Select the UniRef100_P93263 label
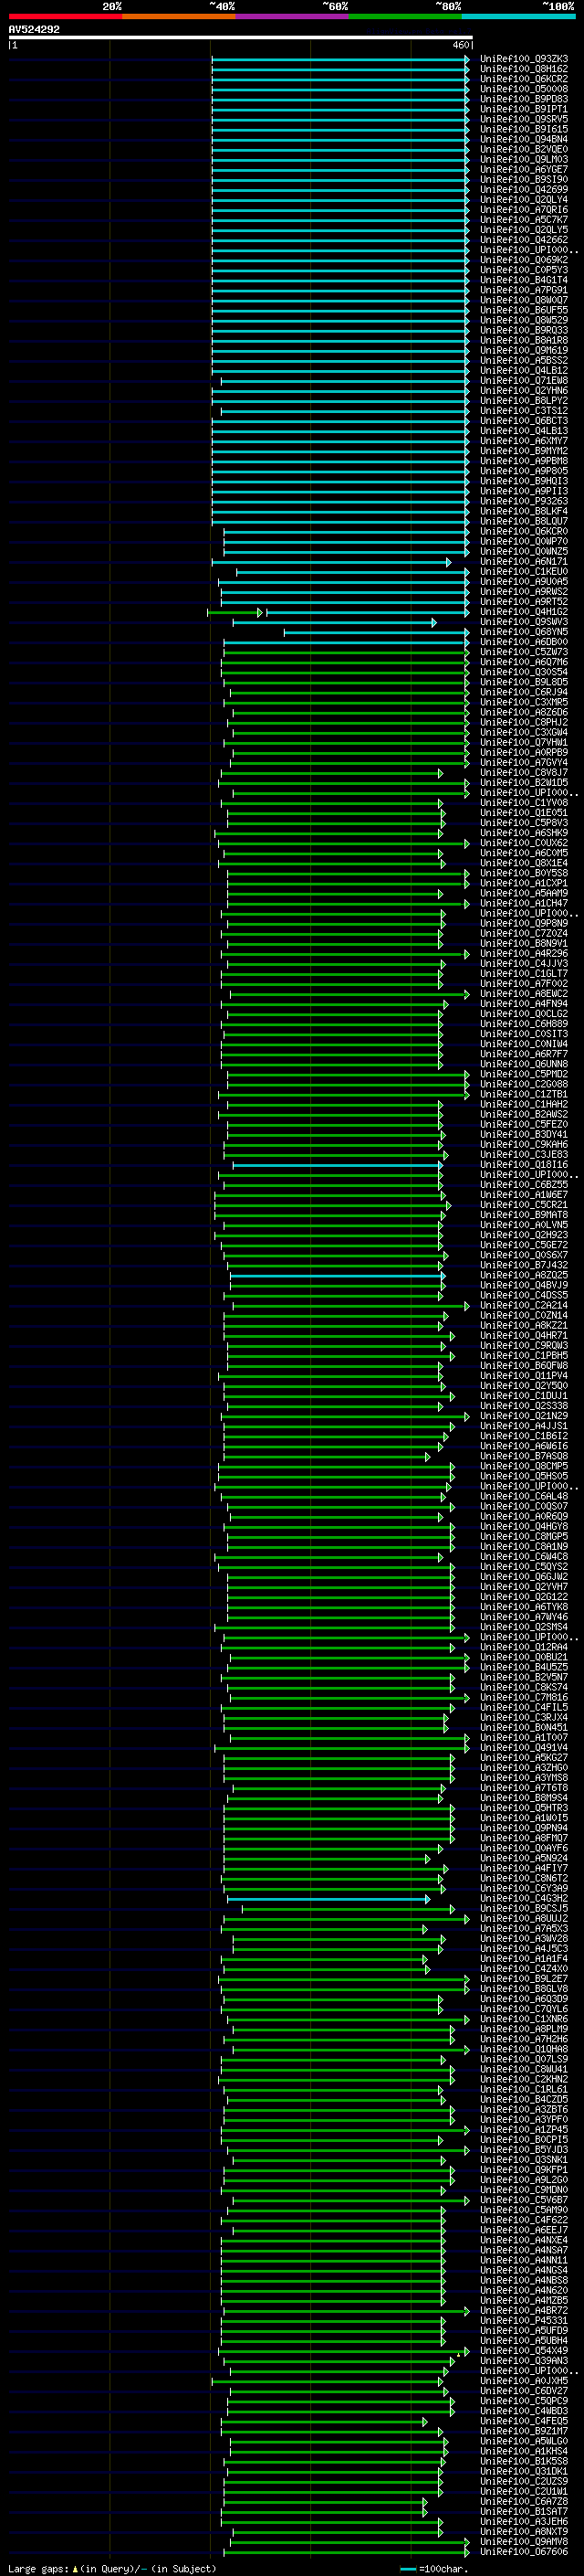The width and height of the screenshot is (584, 2576). coord(524,502)
